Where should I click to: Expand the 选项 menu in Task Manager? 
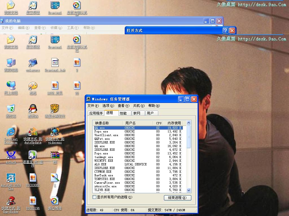point(108,106)
